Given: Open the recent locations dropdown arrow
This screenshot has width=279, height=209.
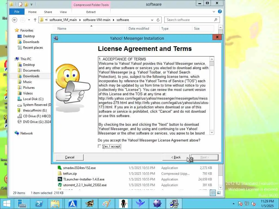Looking at the screenshot, I should click(x=29, y=20).
